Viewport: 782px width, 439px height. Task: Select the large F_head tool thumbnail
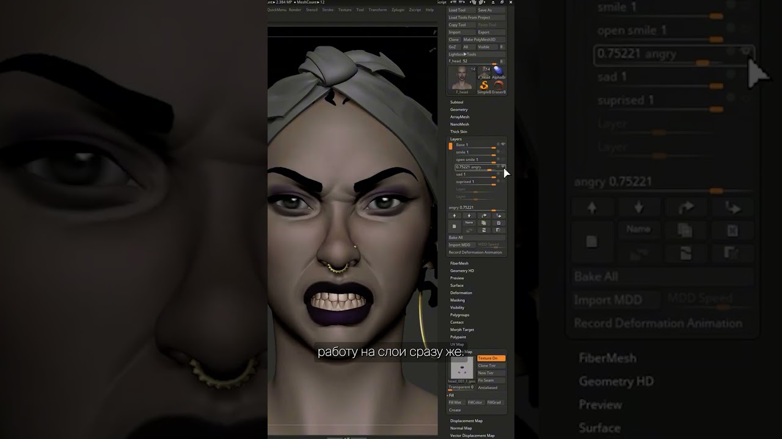[x=462, y=80]
